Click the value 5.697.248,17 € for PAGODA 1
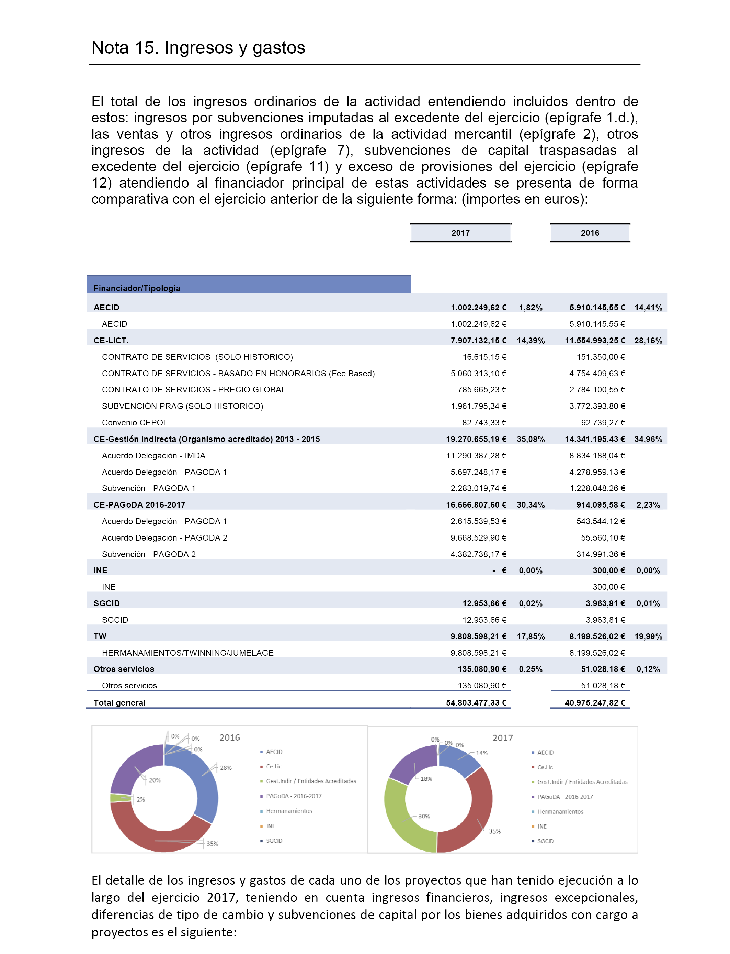This screenshot has height=954, width=730. (478, 472)
